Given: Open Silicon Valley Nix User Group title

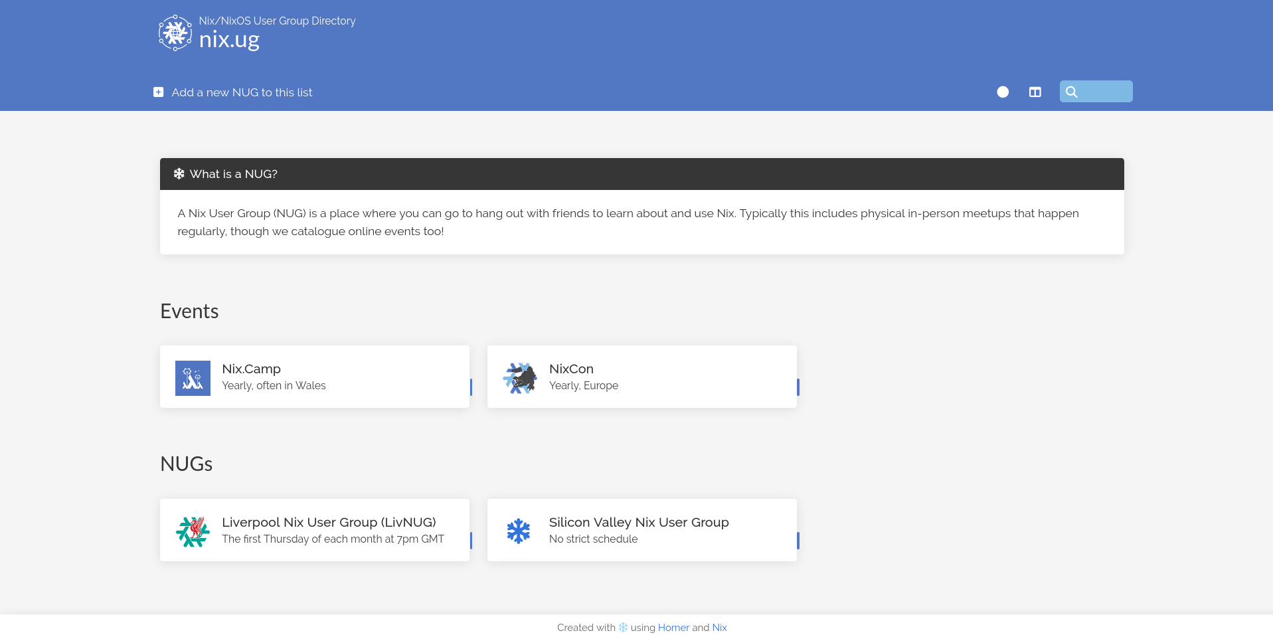Looking at the screenshot, I should coord(639,522).
